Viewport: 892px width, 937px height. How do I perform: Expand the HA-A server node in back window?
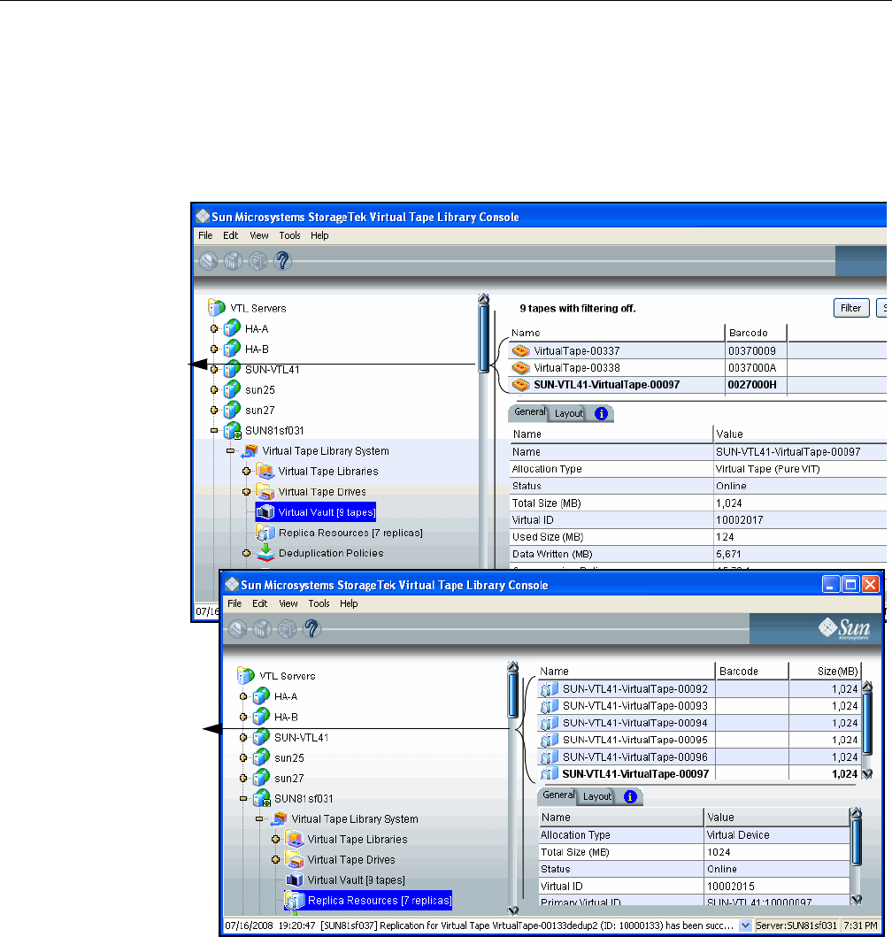(x=214, y=328)
